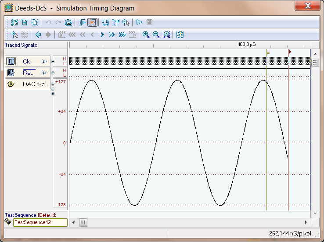Click the vertical scrollbar down arrow

pyautogui.click(x=315, y=214)
